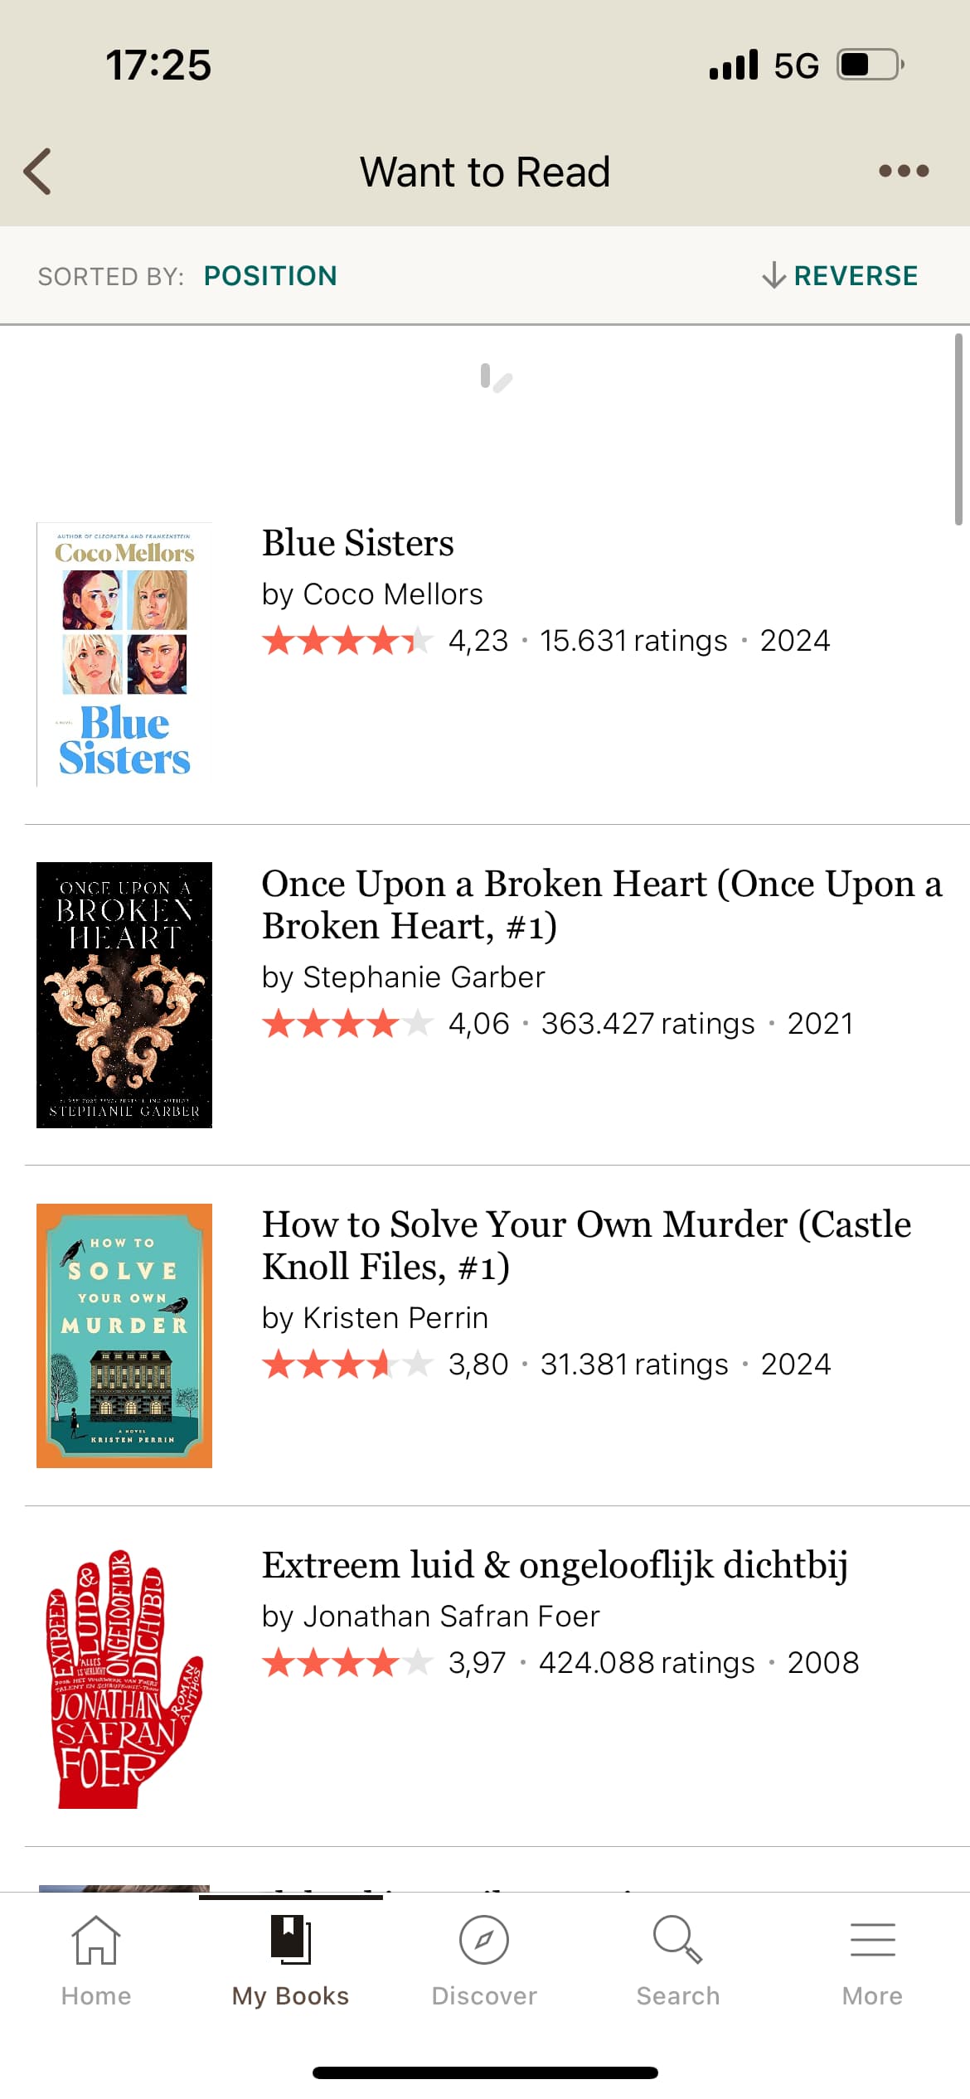Image resolution: width=970 pixels, height=2099 pixels.
Task: Open How to Solve Your Own Murder title
Action: (x=586, y=1245)
